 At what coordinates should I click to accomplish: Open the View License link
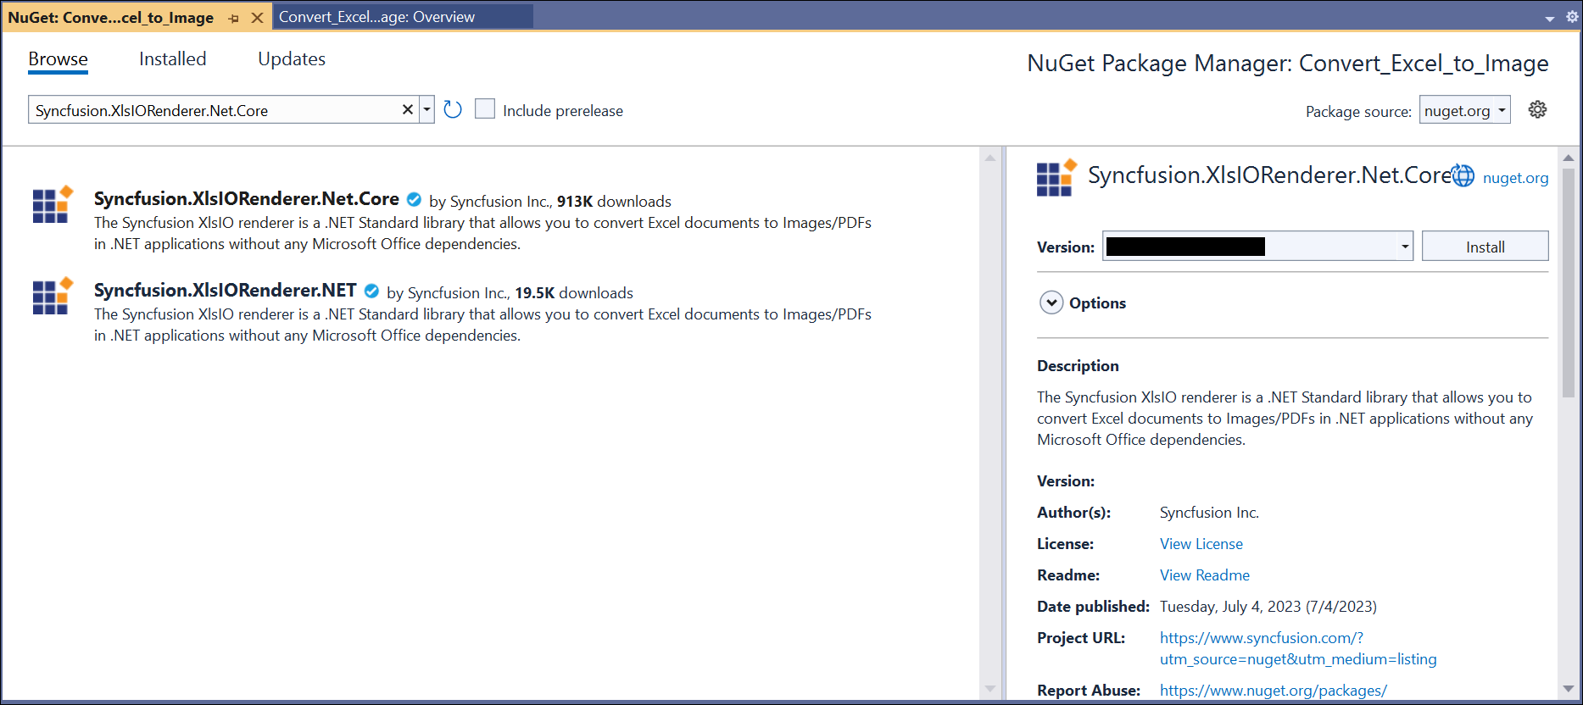click(x=1201, y=544)
